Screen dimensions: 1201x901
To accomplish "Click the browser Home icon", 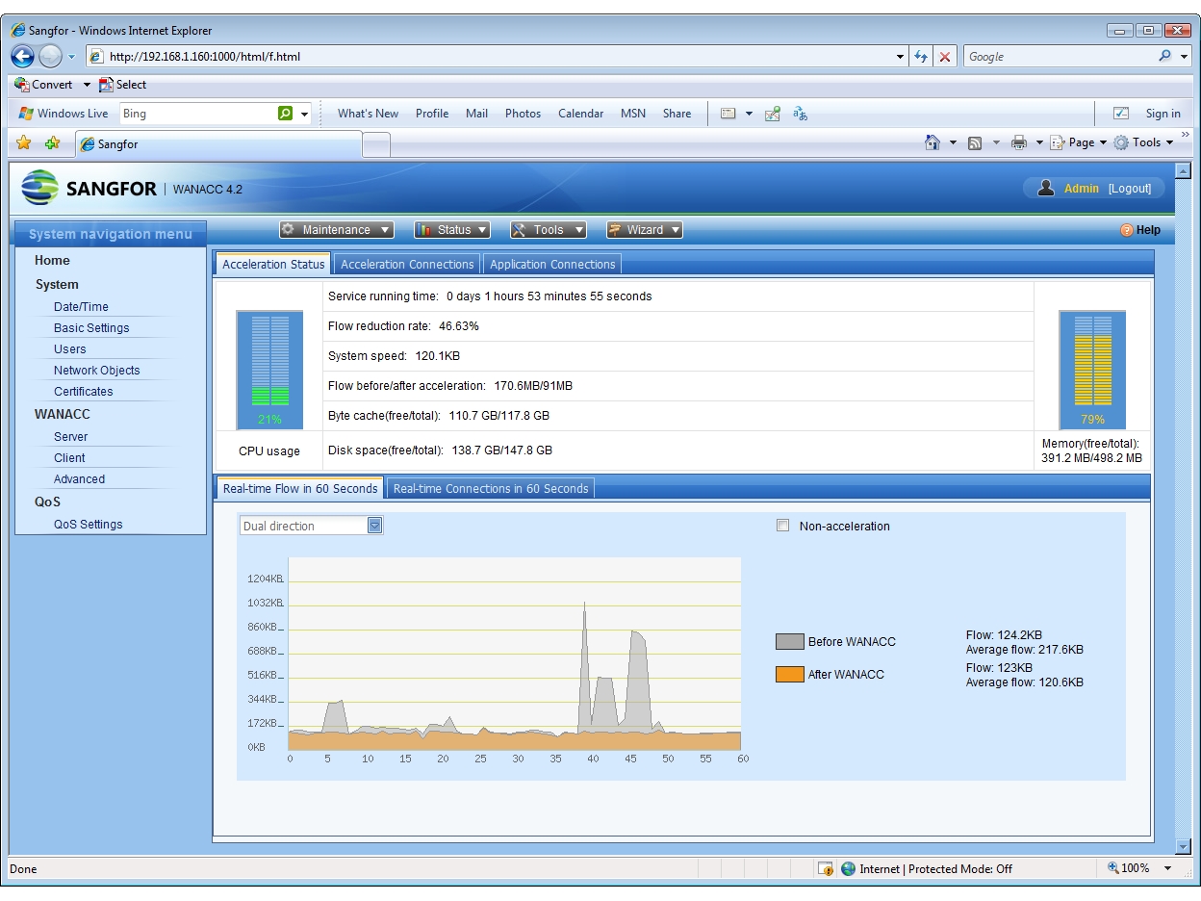I will [932, 142].
